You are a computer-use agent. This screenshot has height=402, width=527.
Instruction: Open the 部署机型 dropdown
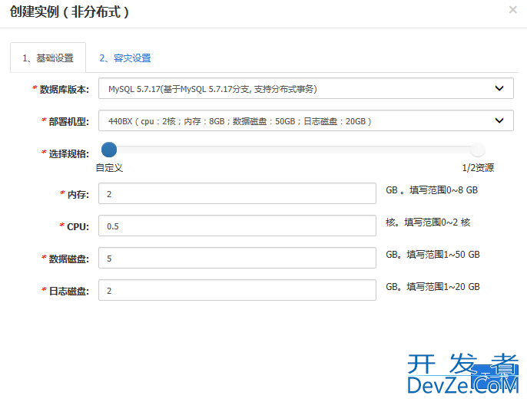point(306,120)
